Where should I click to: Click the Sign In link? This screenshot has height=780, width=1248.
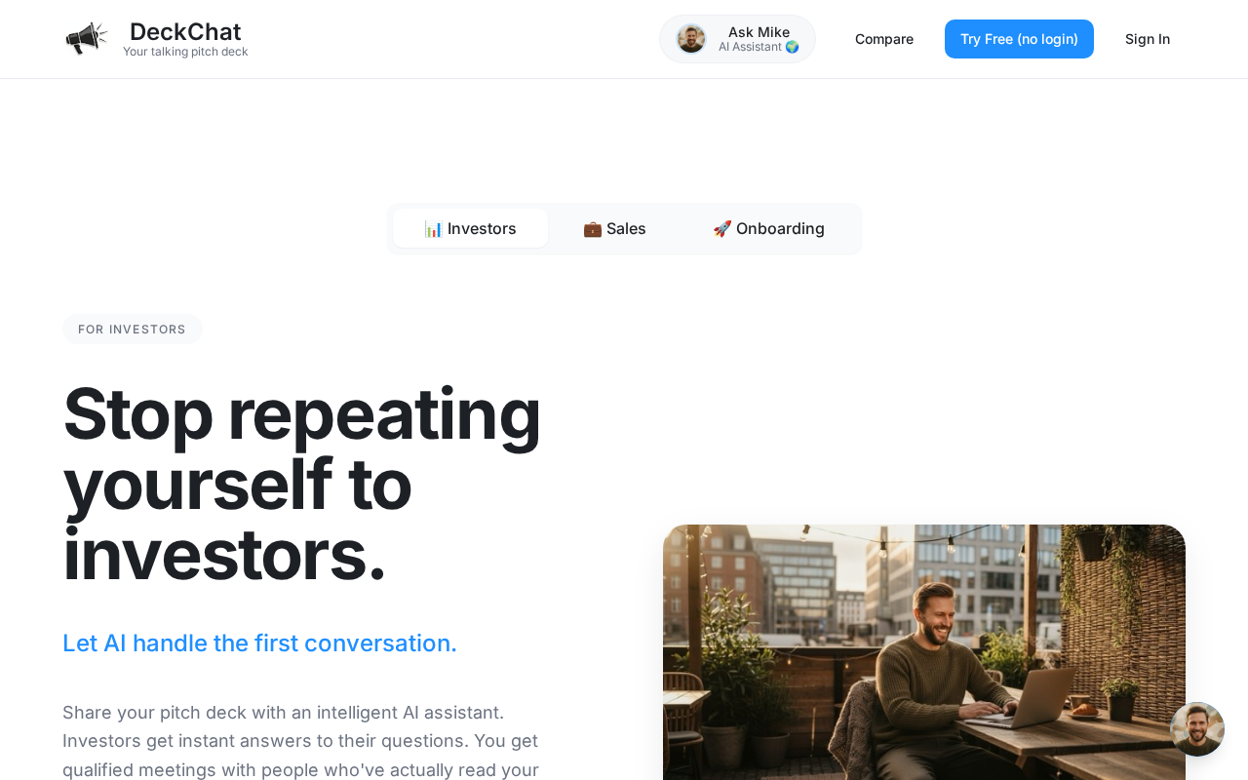(1148, 39)
